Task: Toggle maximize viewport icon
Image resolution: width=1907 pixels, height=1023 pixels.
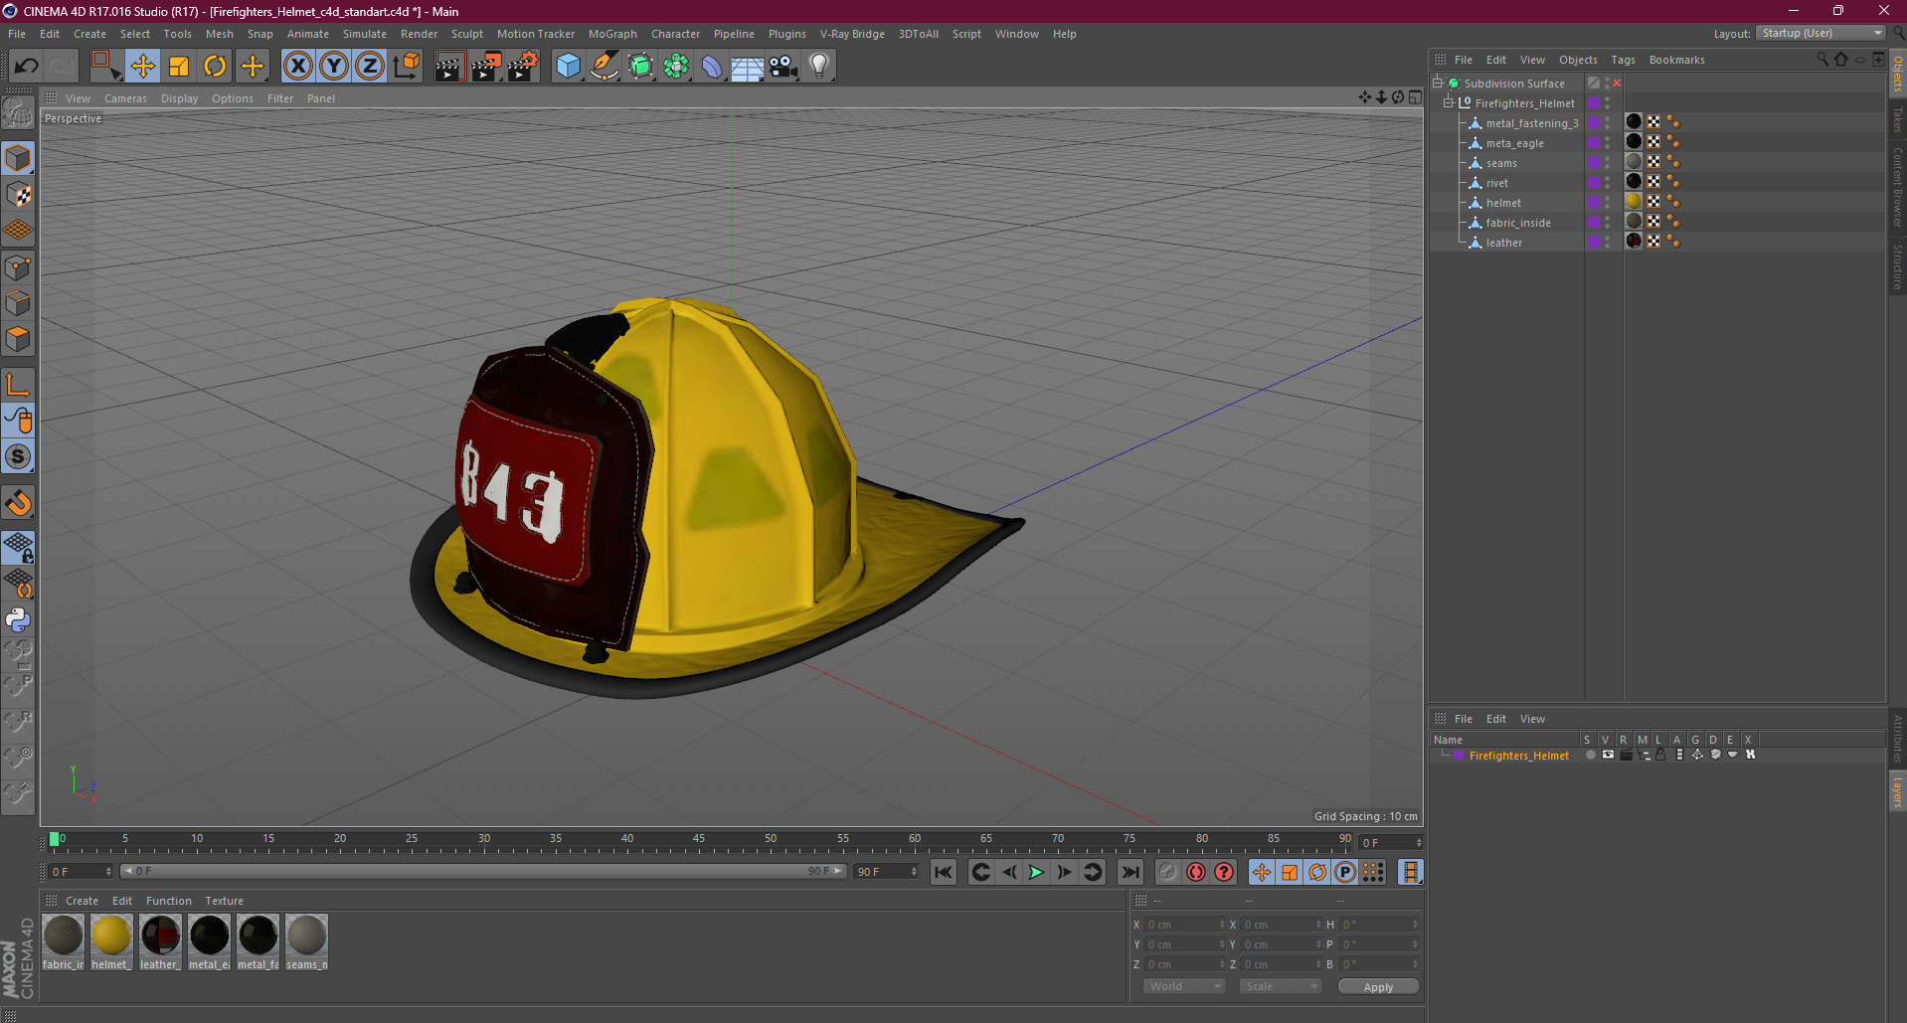Action: pos(1416,97)
